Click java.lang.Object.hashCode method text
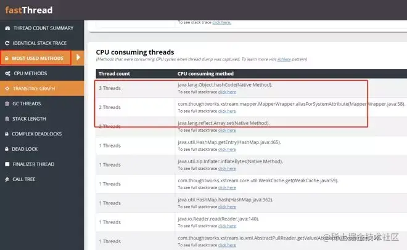This screenshot has height=250, width=407. tap(225, 85)
